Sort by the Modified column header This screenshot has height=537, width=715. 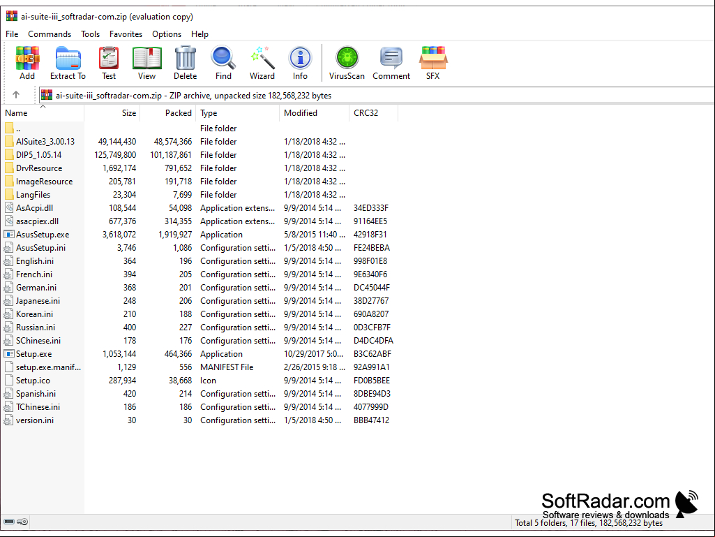[314, 113]
